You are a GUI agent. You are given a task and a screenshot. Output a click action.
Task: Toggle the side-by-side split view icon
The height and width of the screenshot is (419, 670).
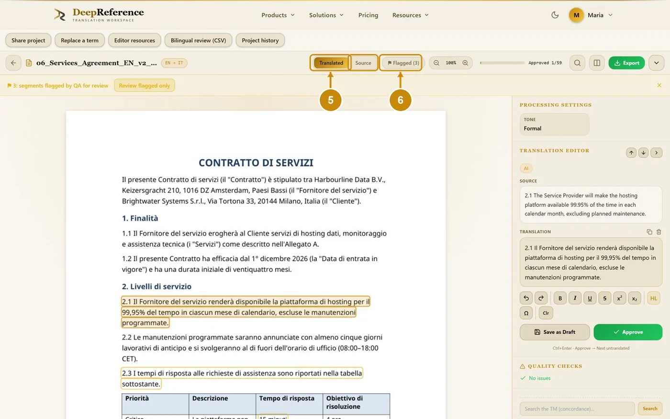click(597, 63)
